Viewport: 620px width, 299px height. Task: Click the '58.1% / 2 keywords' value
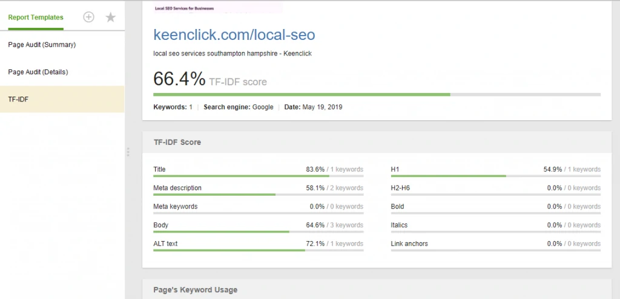point(334,188)
